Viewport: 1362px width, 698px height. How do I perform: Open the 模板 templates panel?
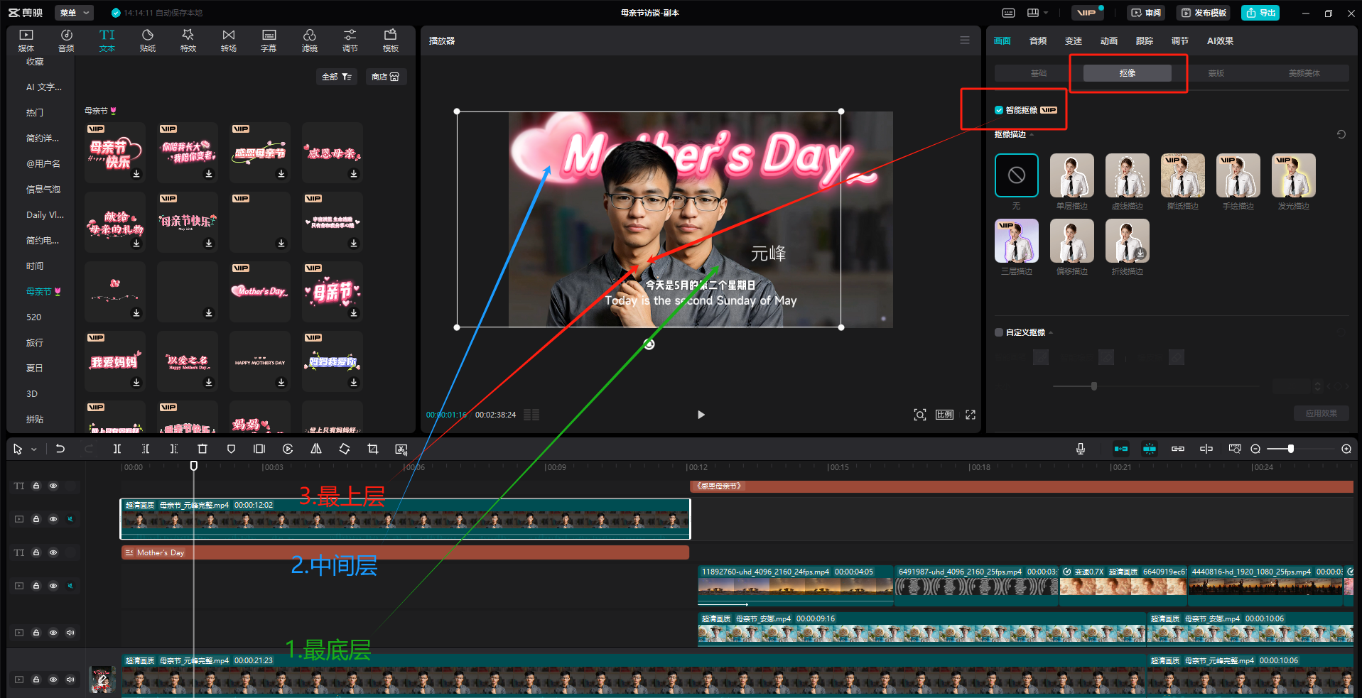tap(391, 40)
